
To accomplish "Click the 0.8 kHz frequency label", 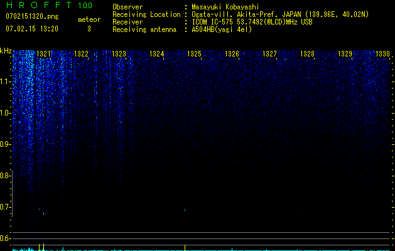I will (x=4, y=176).
